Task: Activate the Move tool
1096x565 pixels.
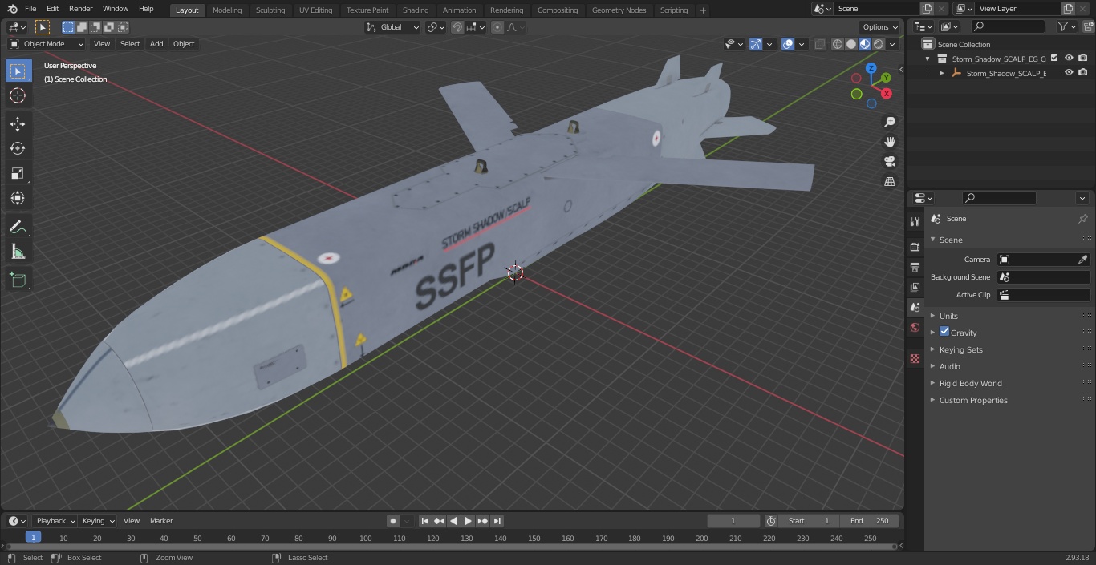Action: [18, 123]
